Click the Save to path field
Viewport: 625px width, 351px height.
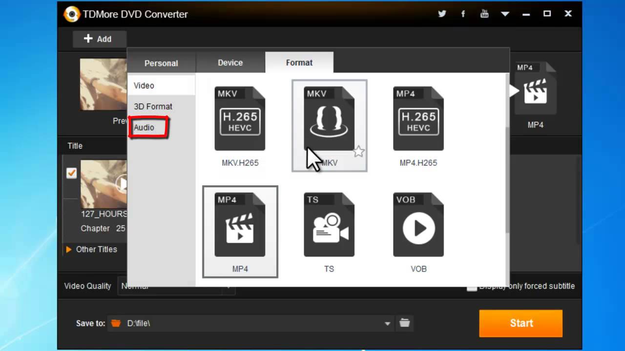pyautogui.click(x=250, y=323)
